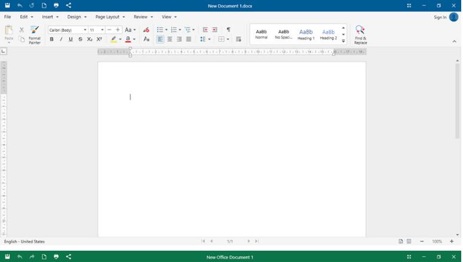Save the document in New Document 1.docx
The image size is (463, 262).
point(7,5)
